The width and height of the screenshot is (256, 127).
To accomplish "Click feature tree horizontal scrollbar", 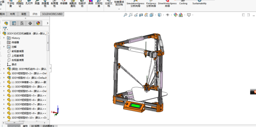I will click(14, 122).
